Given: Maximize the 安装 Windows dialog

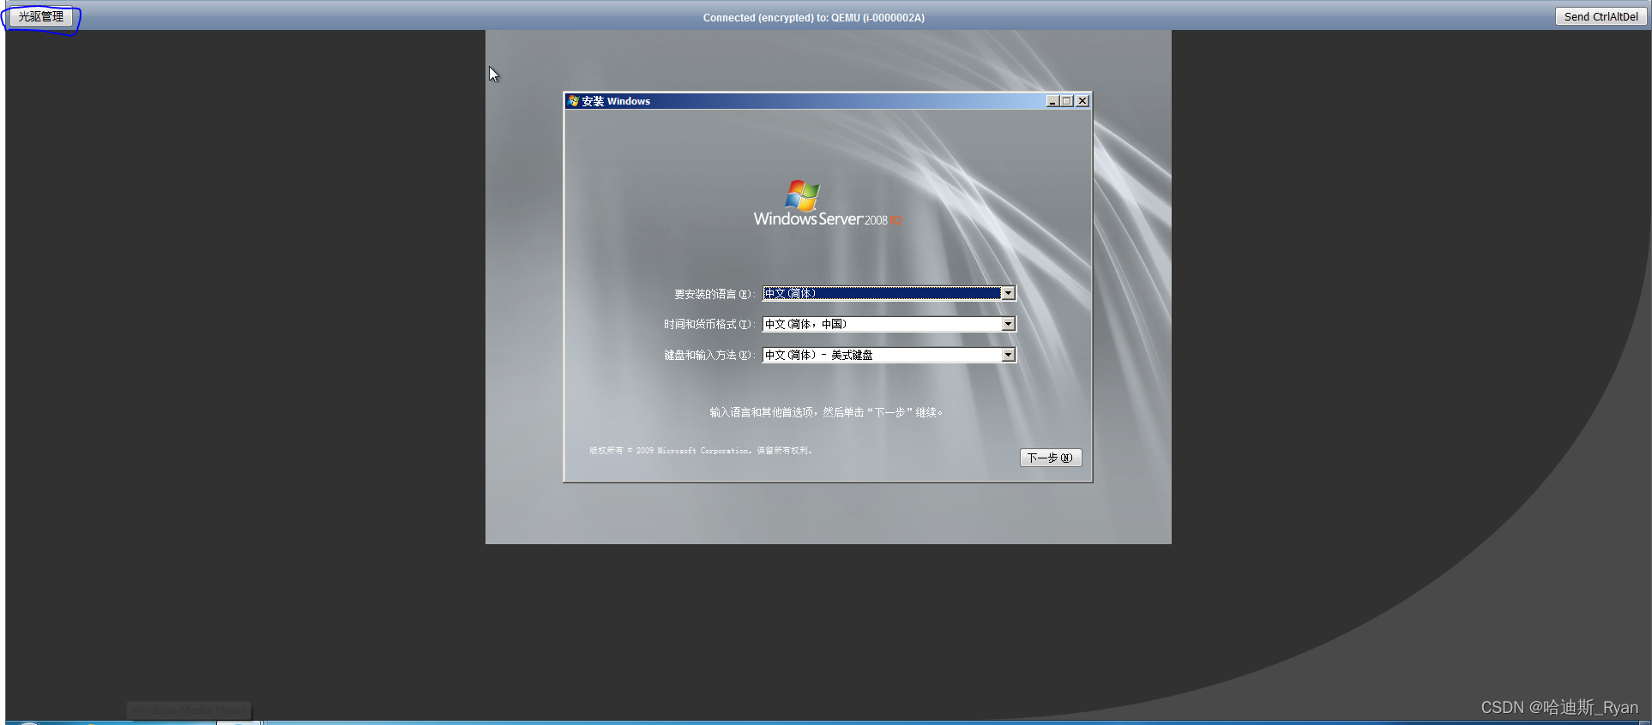Looking at the screenshot, I should coord(1067,101).
